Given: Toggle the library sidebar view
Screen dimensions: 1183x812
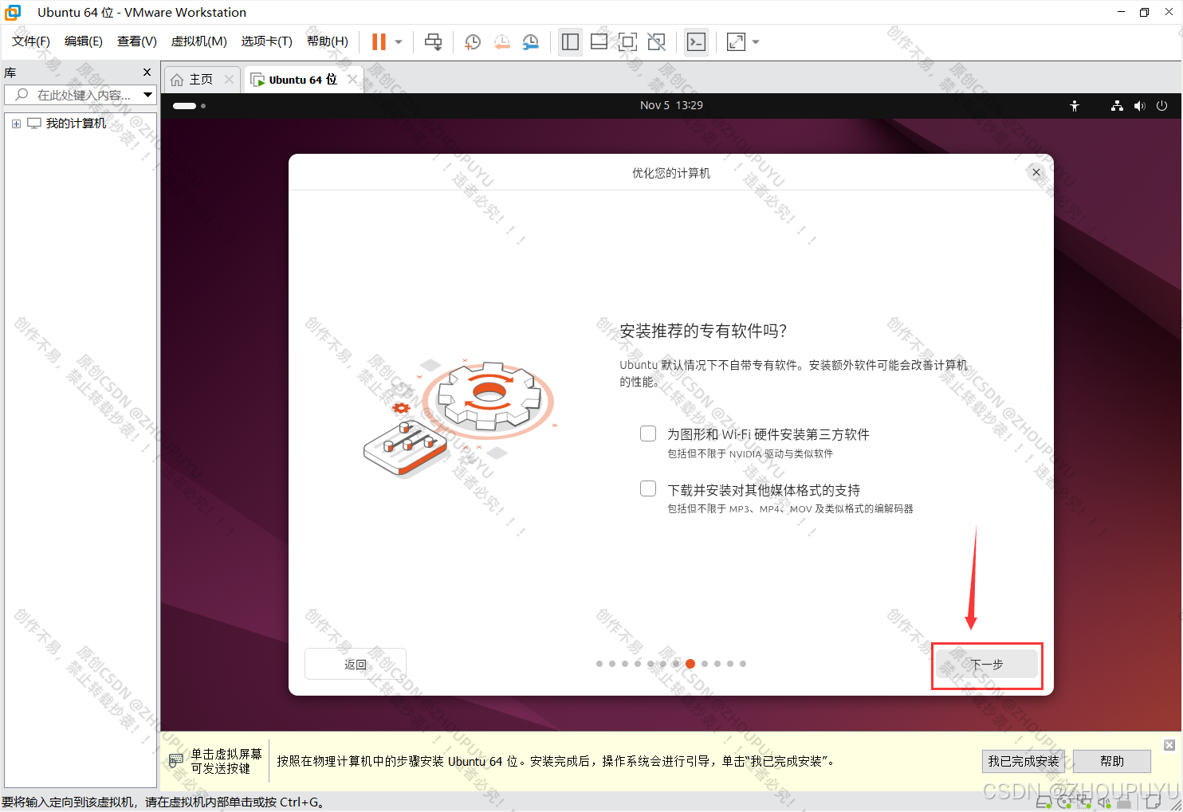Looking at the screenshot, I should [570, 42].
